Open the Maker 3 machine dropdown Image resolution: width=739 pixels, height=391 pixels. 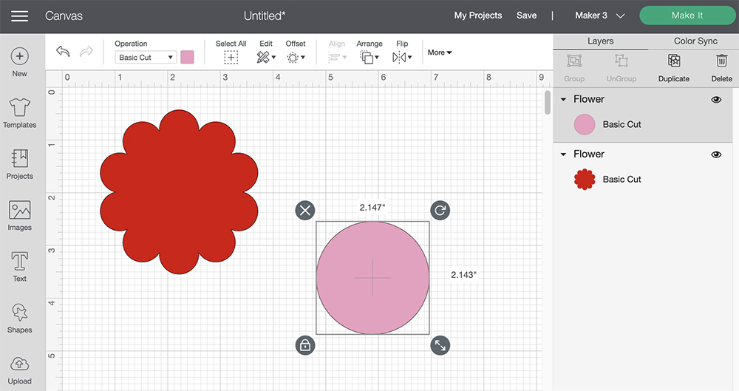point(600,16)
